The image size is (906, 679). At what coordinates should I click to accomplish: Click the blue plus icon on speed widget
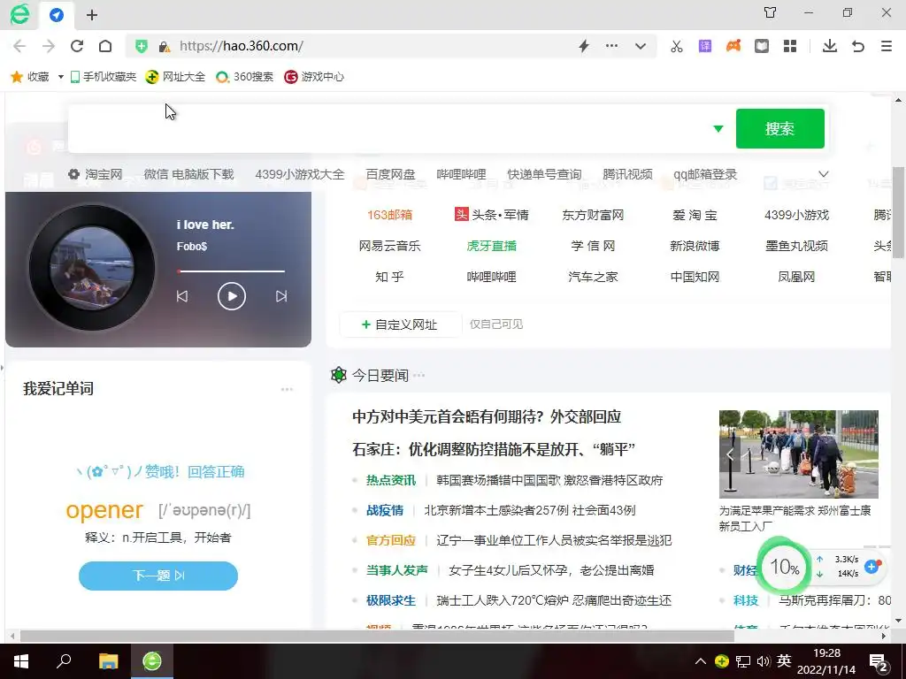(871, 567)
